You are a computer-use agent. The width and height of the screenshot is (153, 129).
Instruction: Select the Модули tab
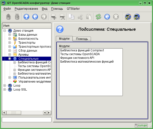tap(64, 39)
